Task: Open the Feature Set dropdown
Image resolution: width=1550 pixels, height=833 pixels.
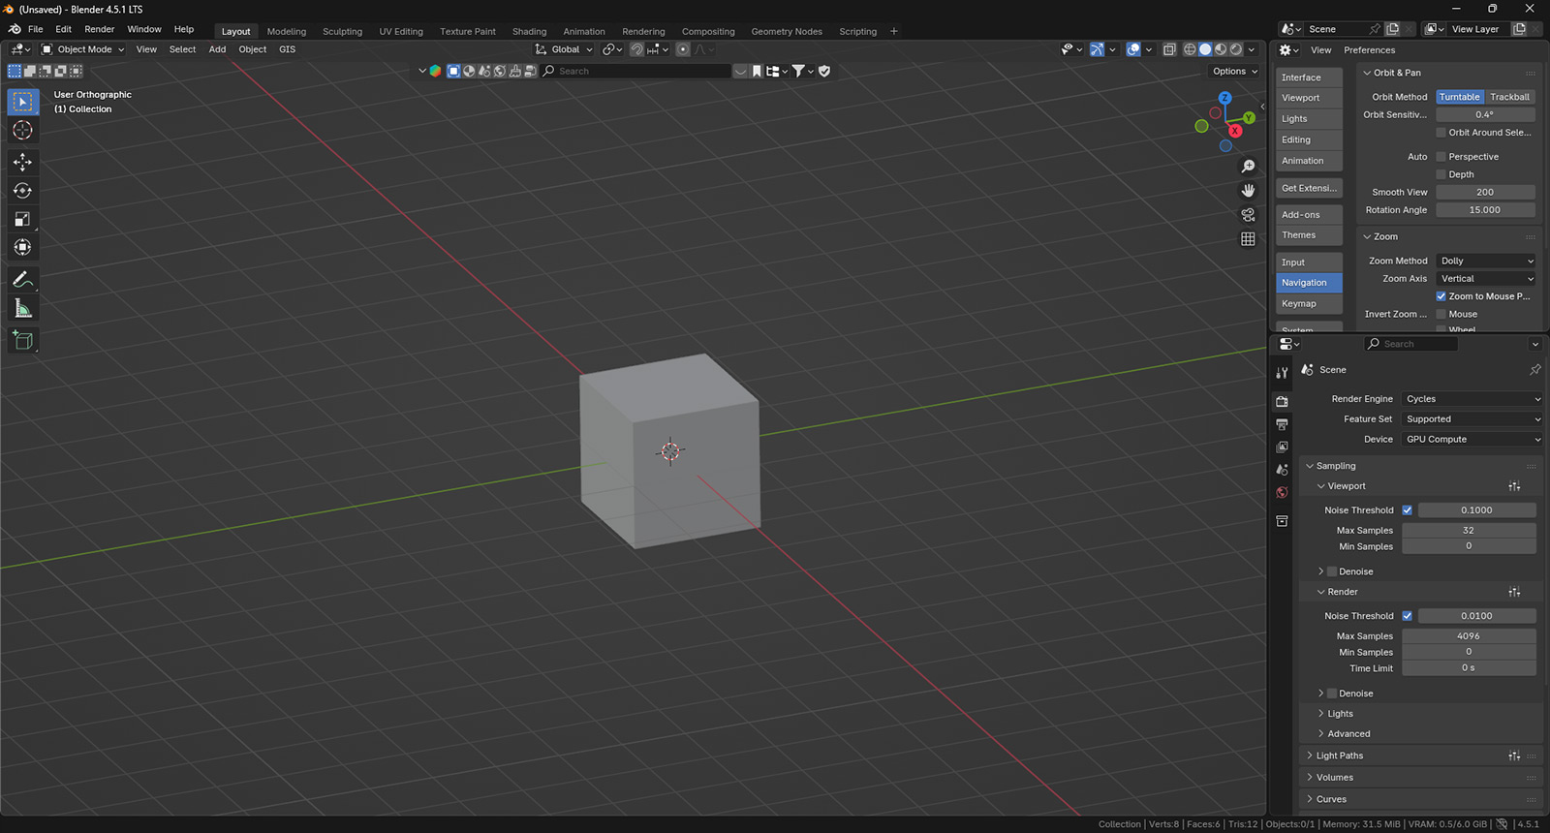Action: pyautogui.click(x=1472, y=419)
